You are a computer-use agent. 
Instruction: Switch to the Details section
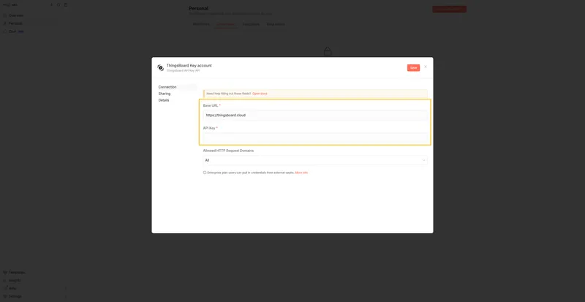[164, 100]
